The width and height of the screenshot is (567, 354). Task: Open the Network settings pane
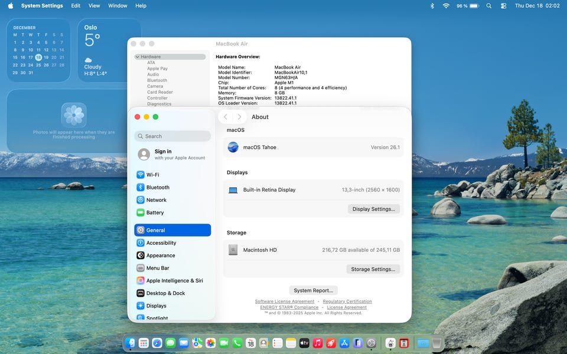[157, 200]
